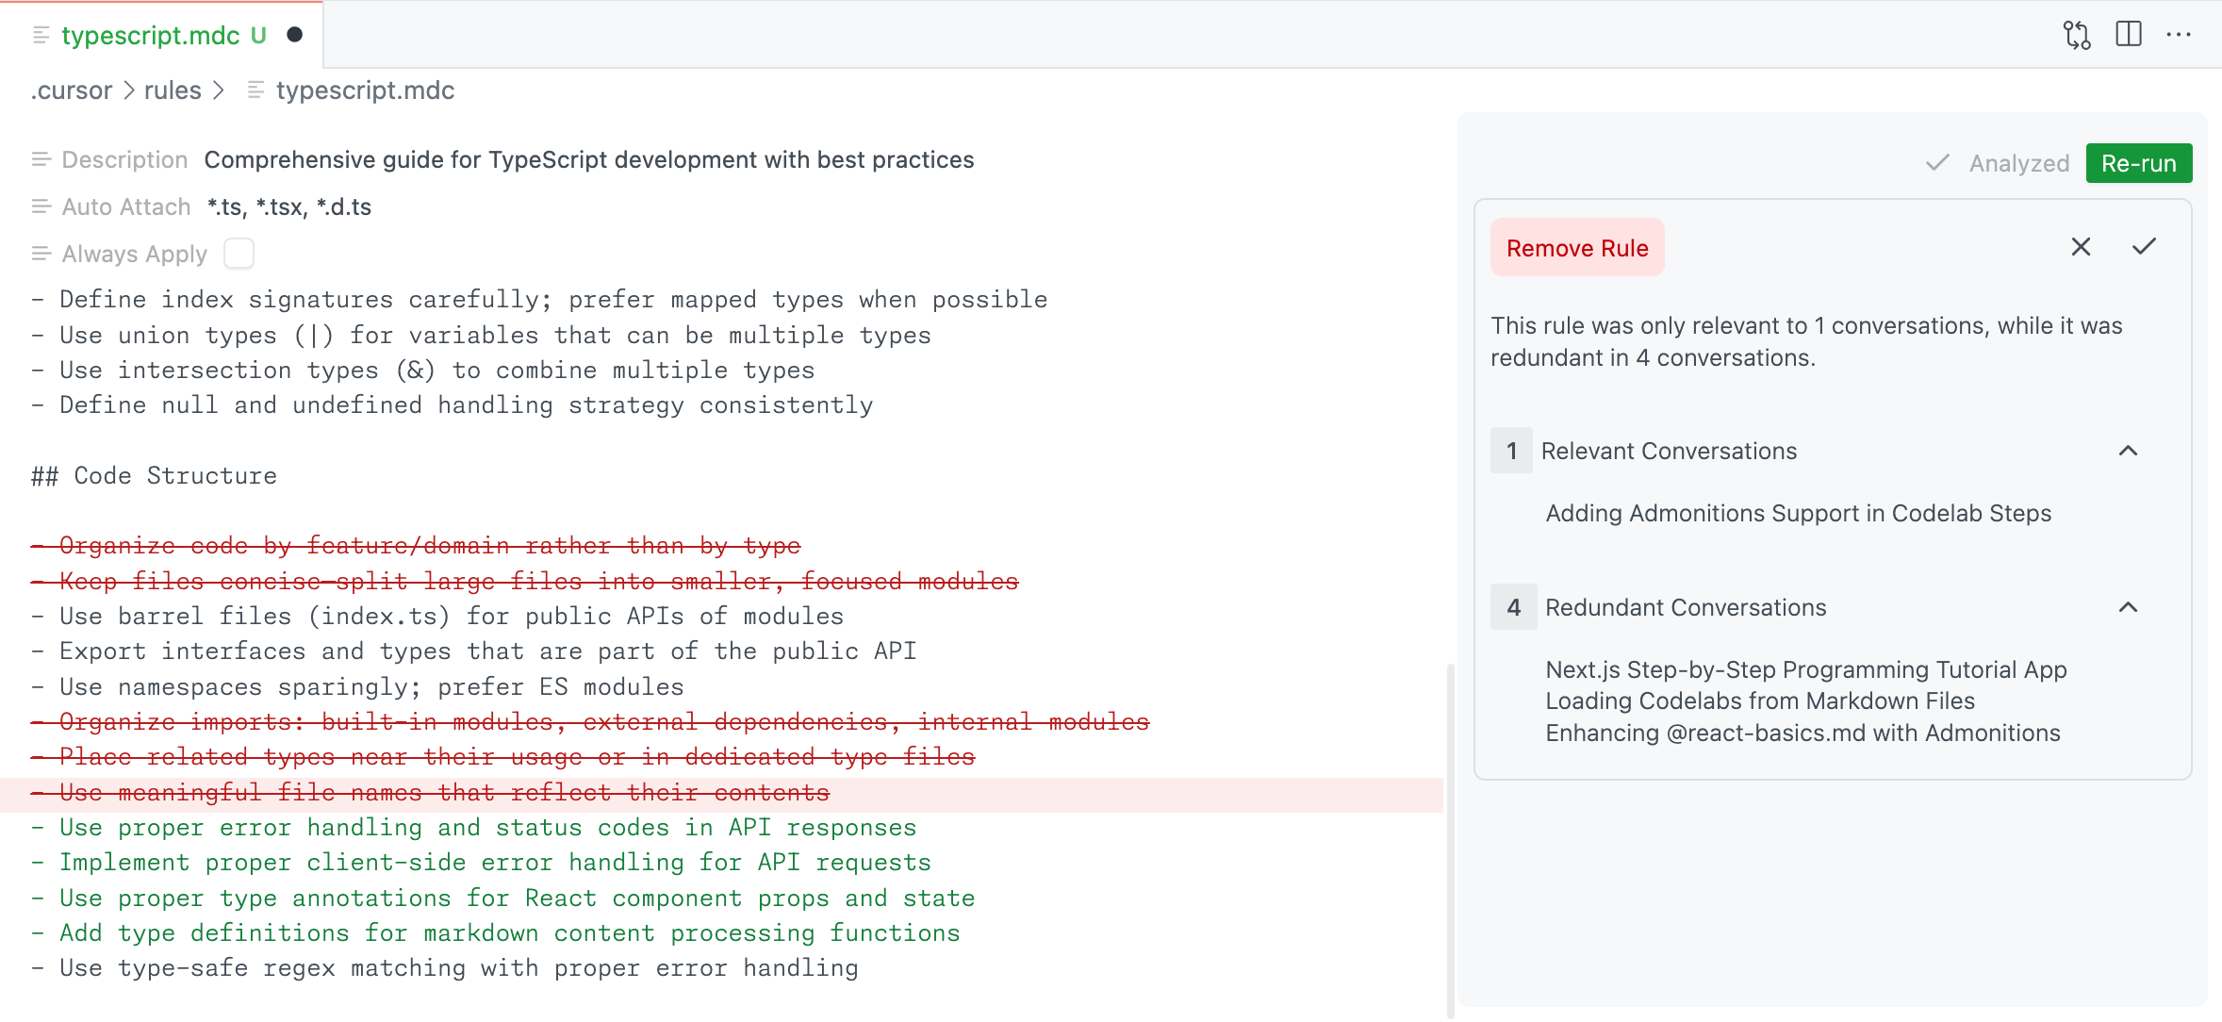Click the Always Apply row icon
The height and width of the screenshot is (1022, 2222).
[x=40, y=253]
